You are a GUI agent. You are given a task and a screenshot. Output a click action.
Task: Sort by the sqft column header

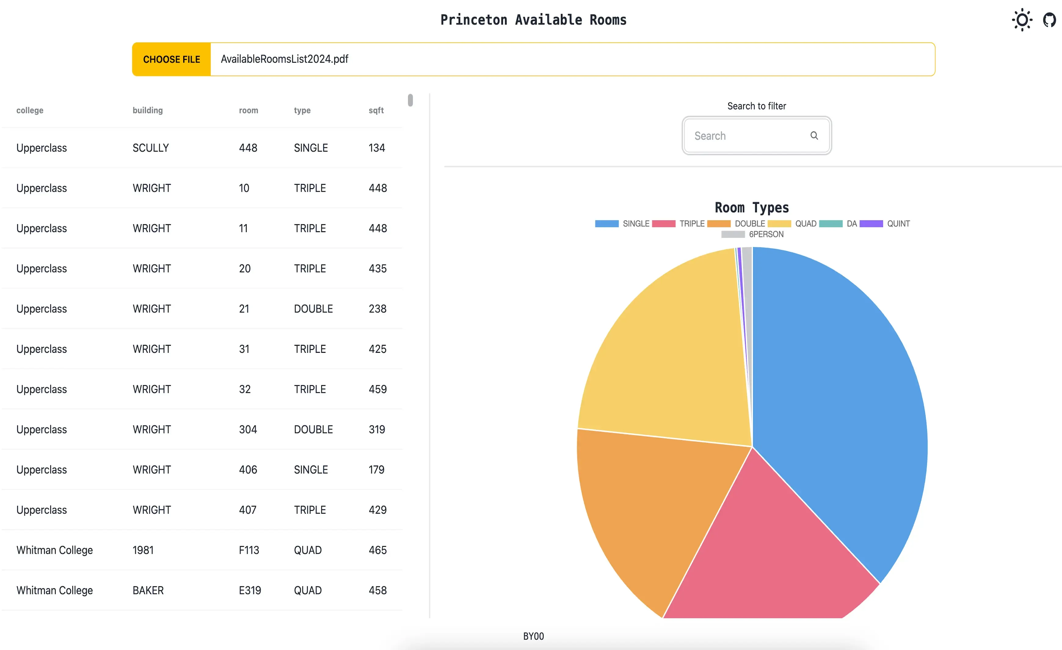[x=376, y=110]
